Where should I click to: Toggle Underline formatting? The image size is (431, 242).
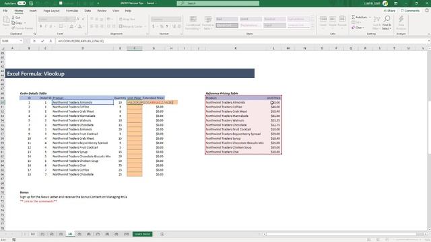tap(51, 26)
